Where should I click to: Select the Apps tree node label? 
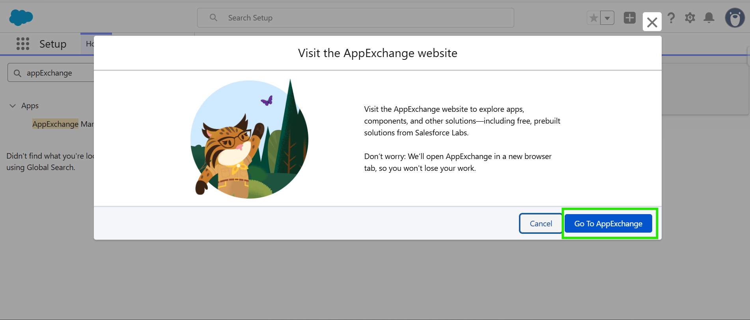(30, 105)
